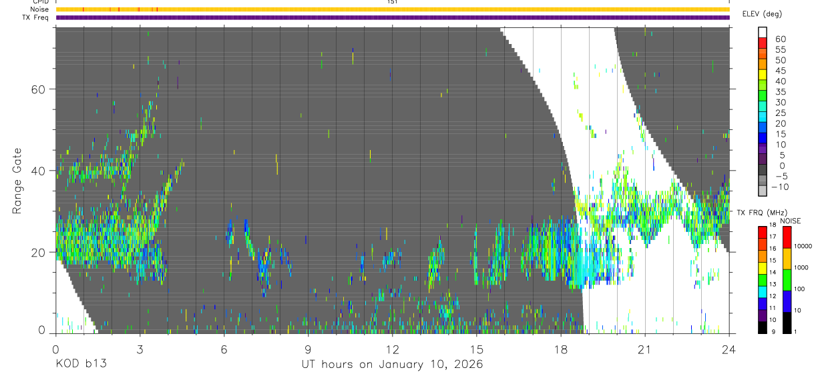The height and width of the screenshot is (378, 820).
Task: Click the '25' label on the ELEV colorbar
Action: pyautogui.click(x=779, y=113)
